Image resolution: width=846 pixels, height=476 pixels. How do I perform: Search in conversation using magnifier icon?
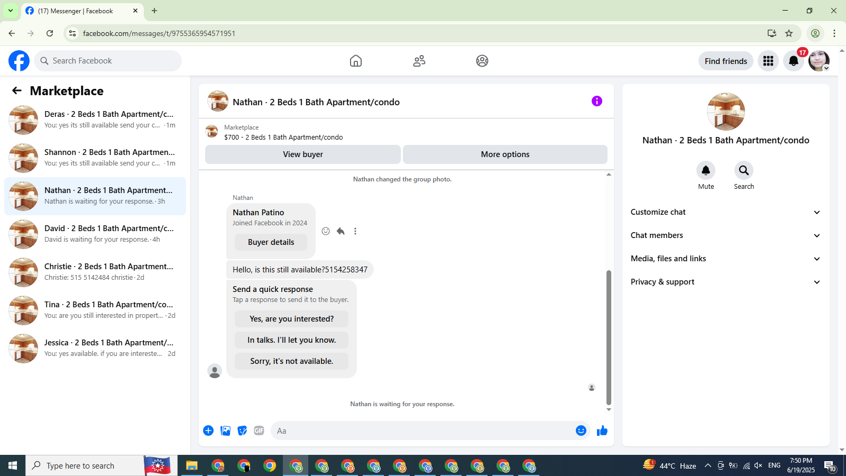[744, 170]
